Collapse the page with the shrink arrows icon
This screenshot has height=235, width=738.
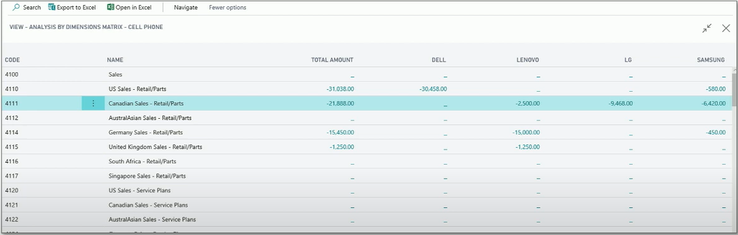pos(707,28)
